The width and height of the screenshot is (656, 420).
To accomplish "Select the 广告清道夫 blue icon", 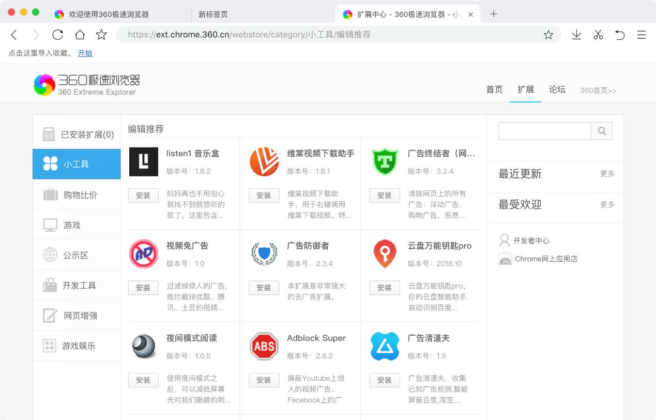I will coord(385,346).
